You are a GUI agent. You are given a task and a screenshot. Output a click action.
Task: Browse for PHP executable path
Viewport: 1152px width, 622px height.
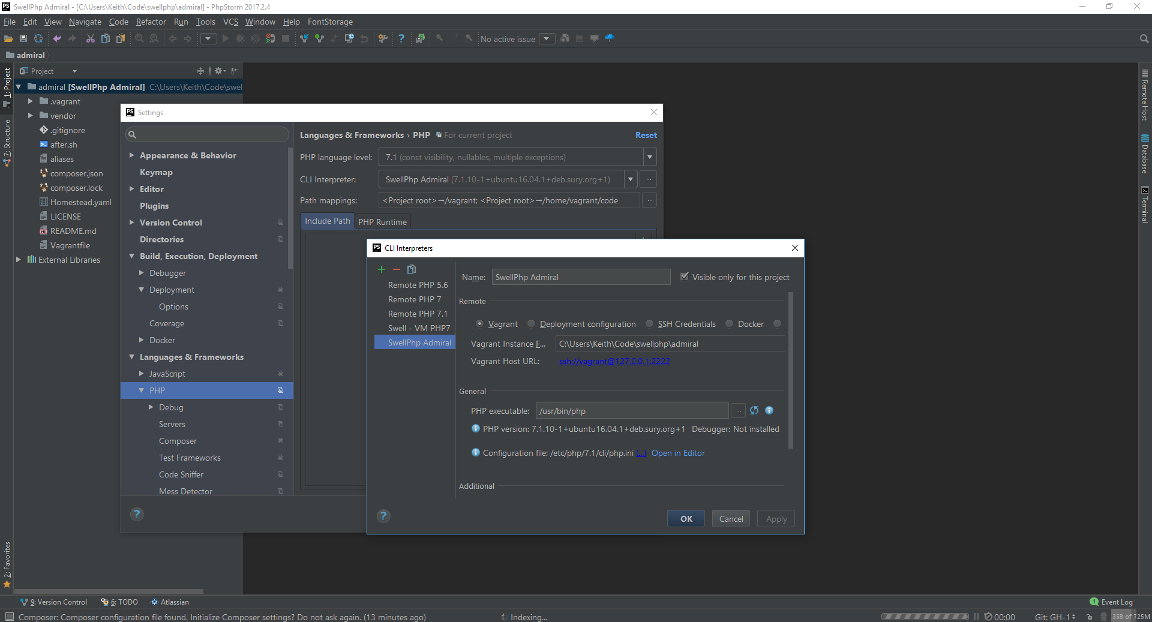point(739,411)
